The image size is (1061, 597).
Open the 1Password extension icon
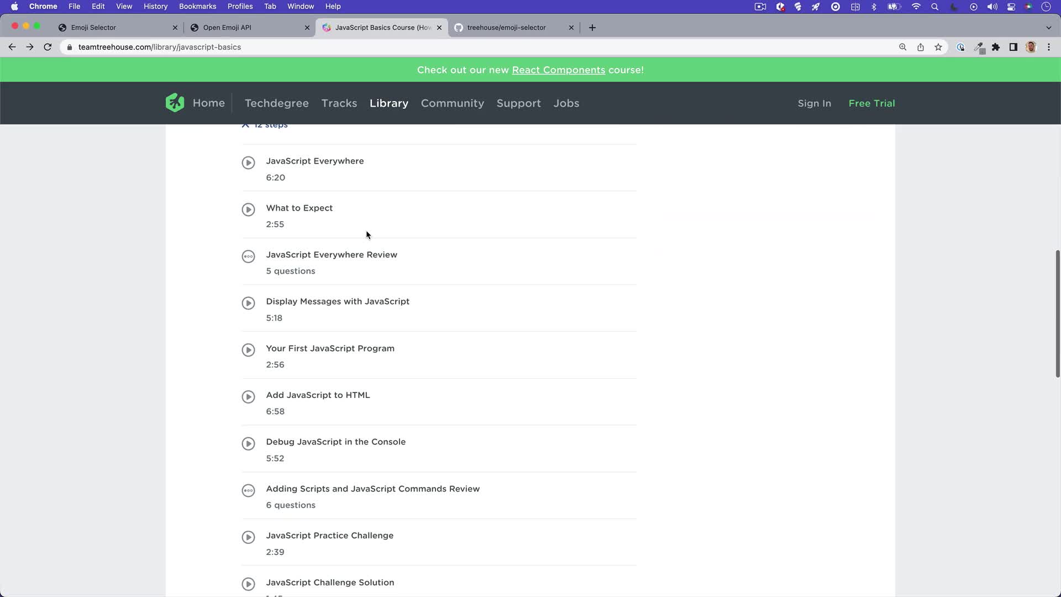(961, 47)
